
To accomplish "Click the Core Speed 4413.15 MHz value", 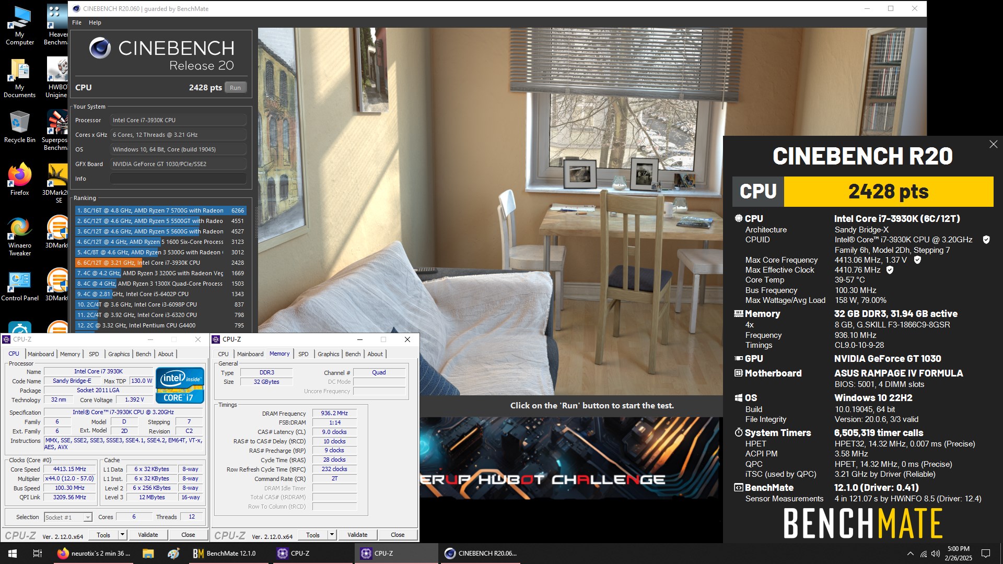I will 70,469.
